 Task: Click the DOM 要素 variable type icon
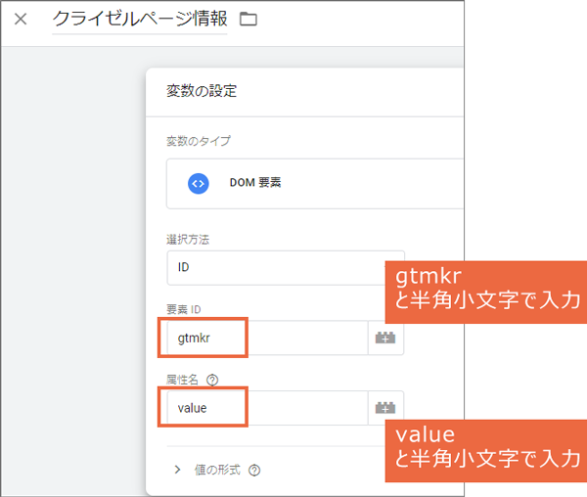click(x=198, y=183)
